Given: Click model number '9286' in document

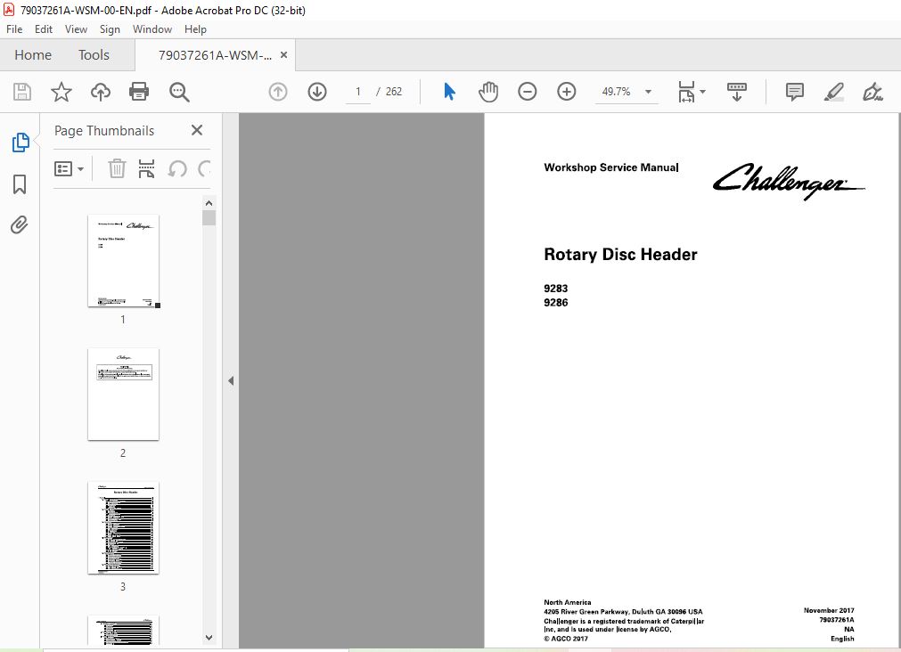Looking at the screenshot, I should 555,303.
